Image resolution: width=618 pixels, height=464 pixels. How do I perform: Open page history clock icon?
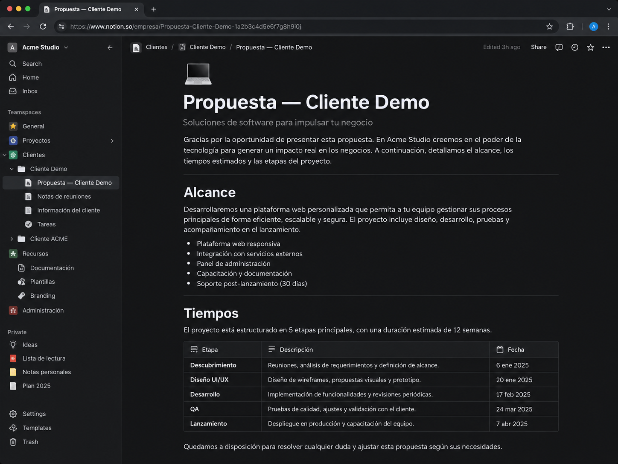pos(574,47)
